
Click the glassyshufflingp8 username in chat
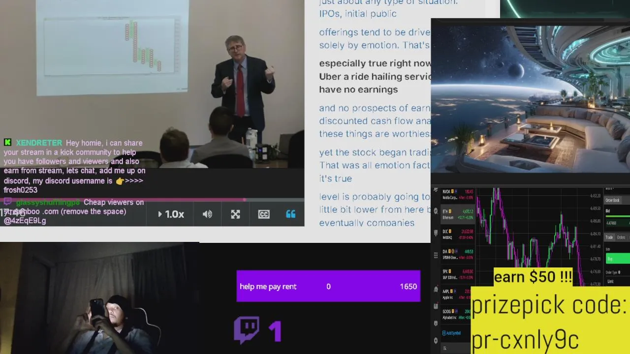tap(48, 203)
